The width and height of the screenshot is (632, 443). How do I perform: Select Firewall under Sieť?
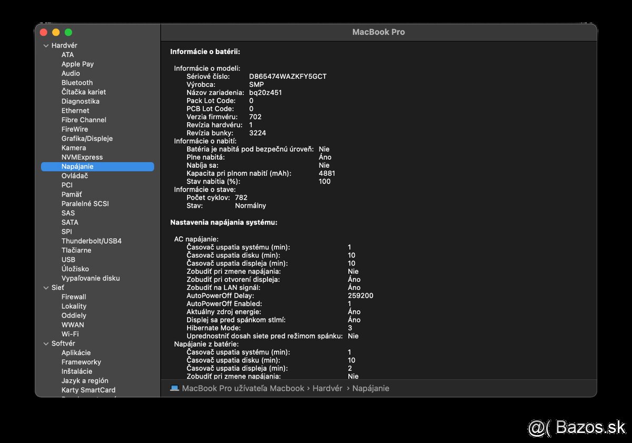(74, 297)
